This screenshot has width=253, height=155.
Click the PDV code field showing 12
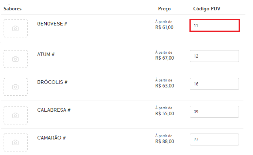215,56
